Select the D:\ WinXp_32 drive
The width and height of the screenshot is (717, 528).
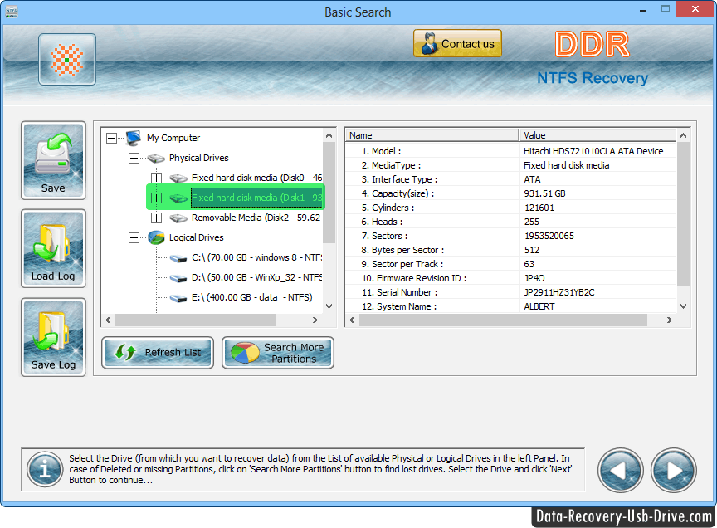[257, 277]
